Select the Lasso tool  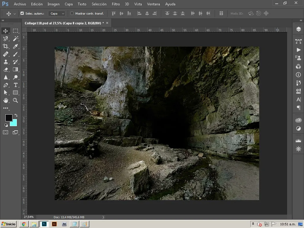point(5,39)
